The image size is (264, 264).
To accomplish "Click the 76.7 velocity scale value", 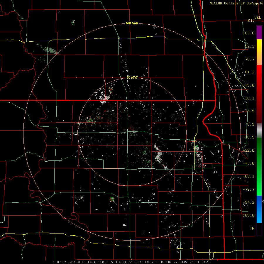I will [250, 59].
